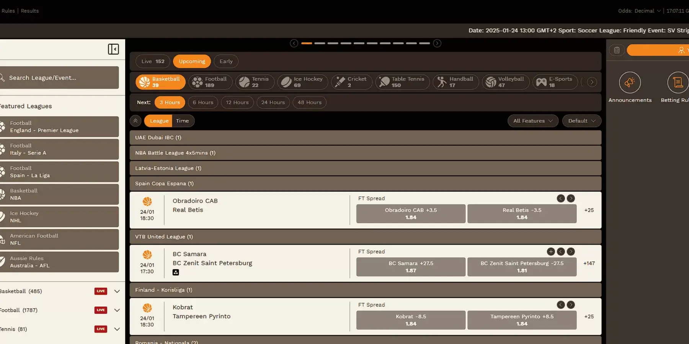
Task: Click plus icon on BC Samara market
Action: tap(551, 252)
